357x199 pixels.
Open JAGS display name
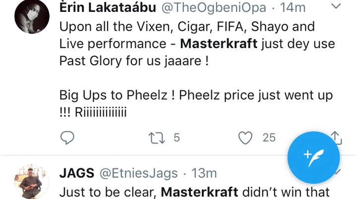[76, 173]
